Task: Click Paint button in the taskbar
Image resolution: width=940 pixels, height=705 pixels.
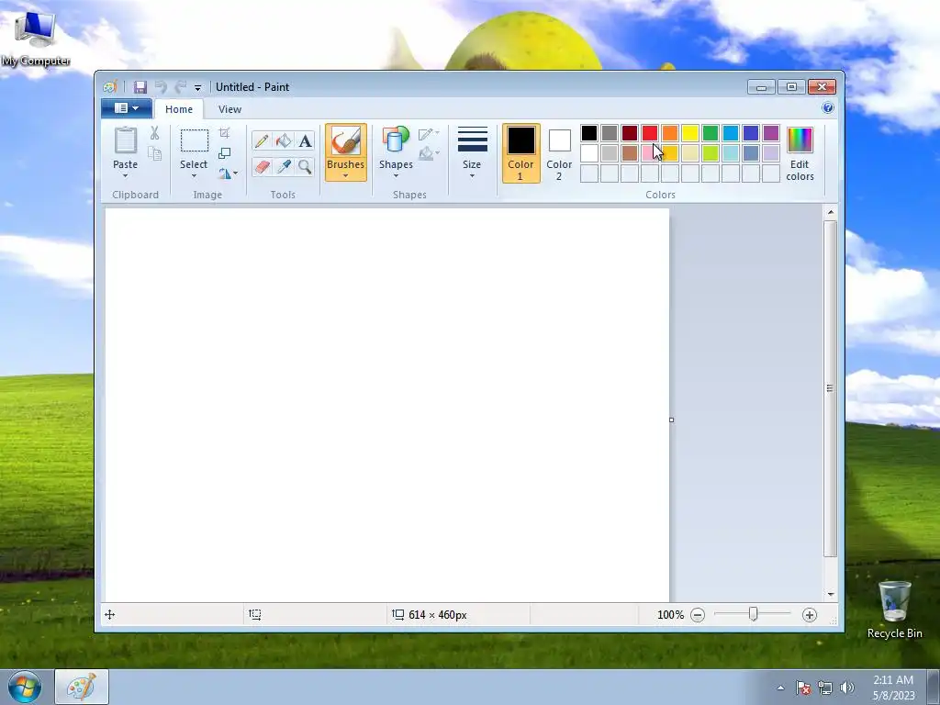Action: coord(82,687)
